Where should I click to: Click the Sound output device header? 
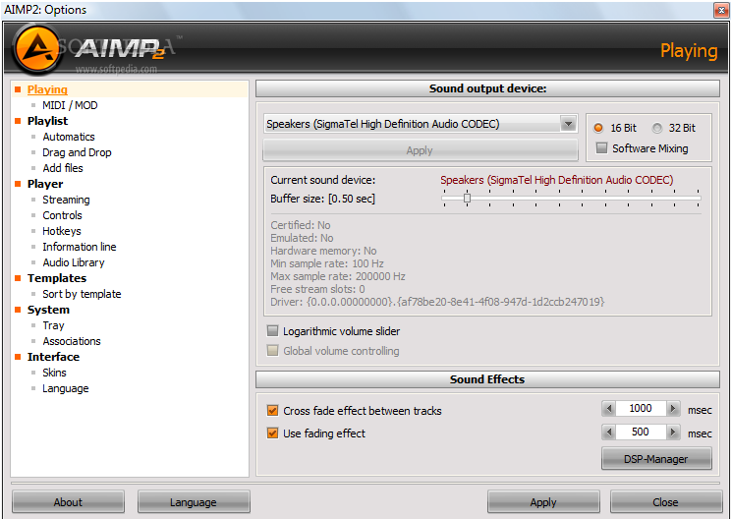pyautogui.click(x=487, y=88)
